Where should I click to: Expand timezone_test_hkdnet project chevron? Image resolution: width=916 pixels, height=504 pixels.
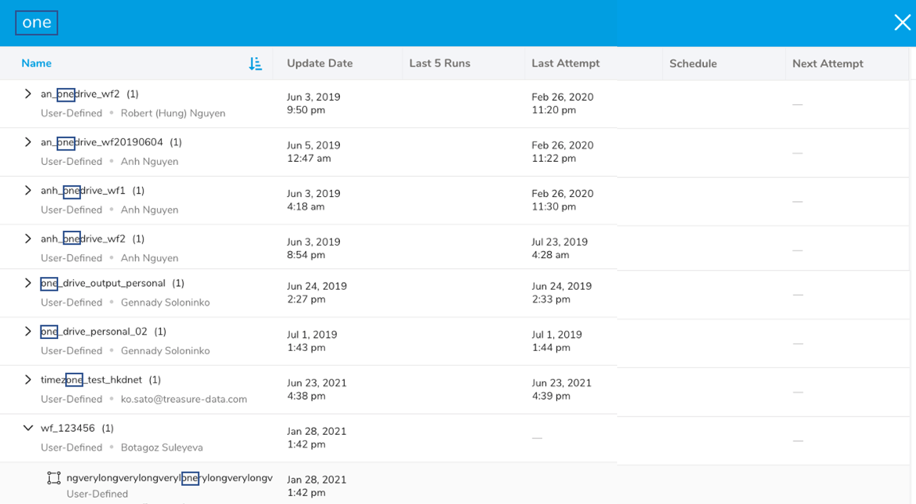tap(27, 379)
